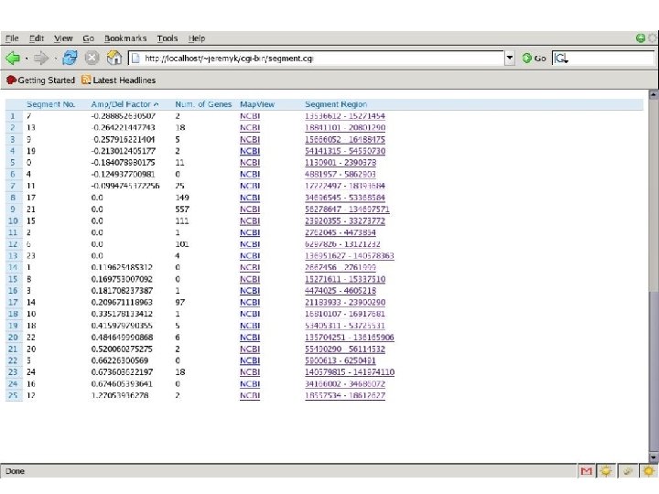Screen dimensions: 659x494
Task: Open segment region 18841101 - 20801290 link
Action: coord(345,128)
